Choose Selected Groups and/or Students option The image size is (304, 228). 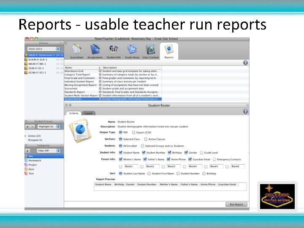pos(143,146)
